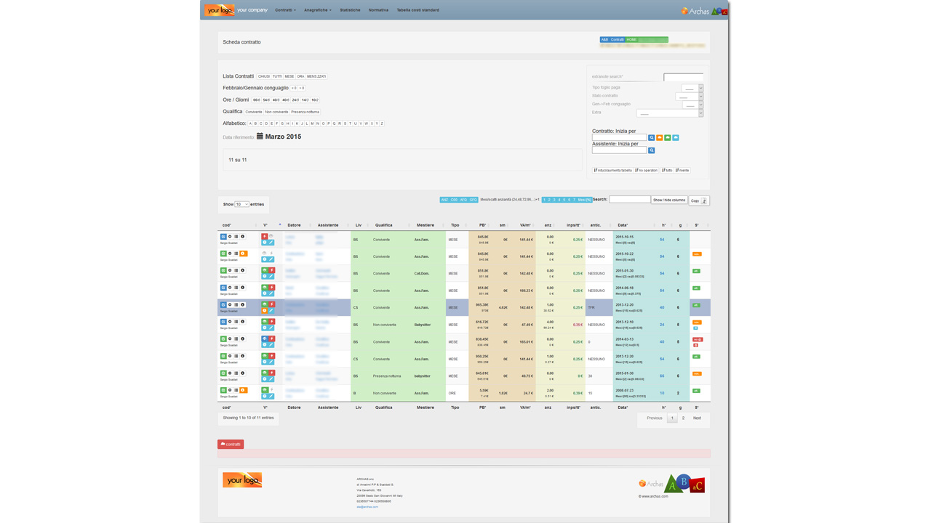Click the light-blue cloud icon beside Contratto search

[676, 137]
